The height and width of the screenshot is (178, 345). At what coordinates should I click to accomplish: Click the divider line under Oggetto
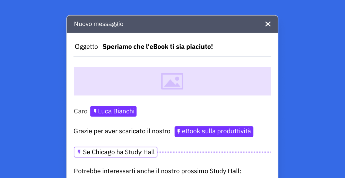pyautogui.click(x=172, y=57)
